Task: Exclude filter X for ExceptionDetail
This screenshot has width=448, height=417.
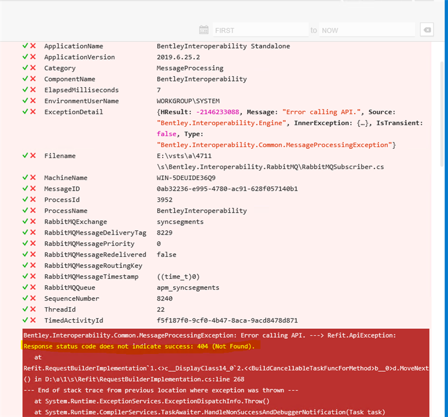Action: point(33,111)
